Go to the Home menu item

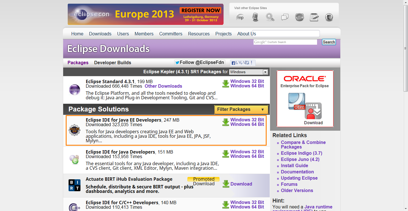point(77,34)
